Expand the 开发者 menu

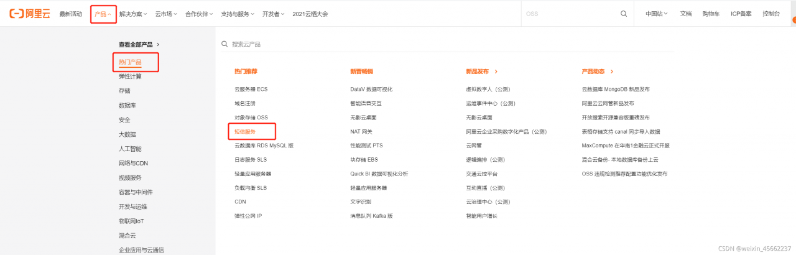(x=274, y=14)
